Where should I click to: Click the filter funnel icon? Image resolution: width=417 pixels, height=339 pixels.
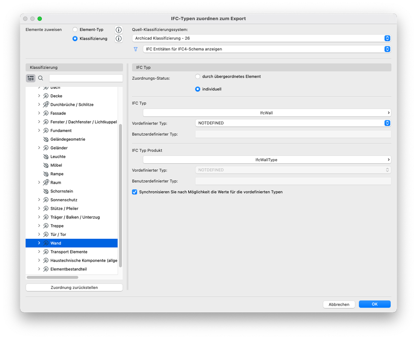pyautogui.click(x=136, y=49)
